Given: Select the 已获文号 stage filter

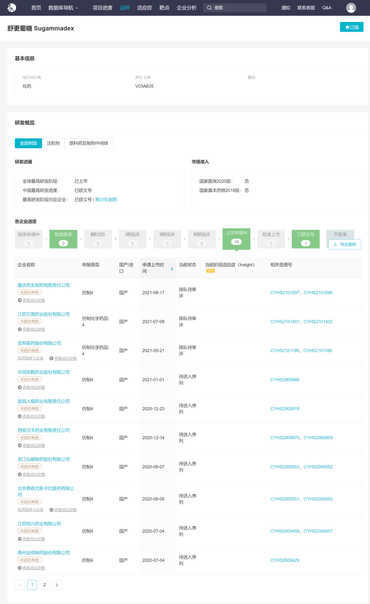Looking at the screenshot, I should [x=306, y=239].
